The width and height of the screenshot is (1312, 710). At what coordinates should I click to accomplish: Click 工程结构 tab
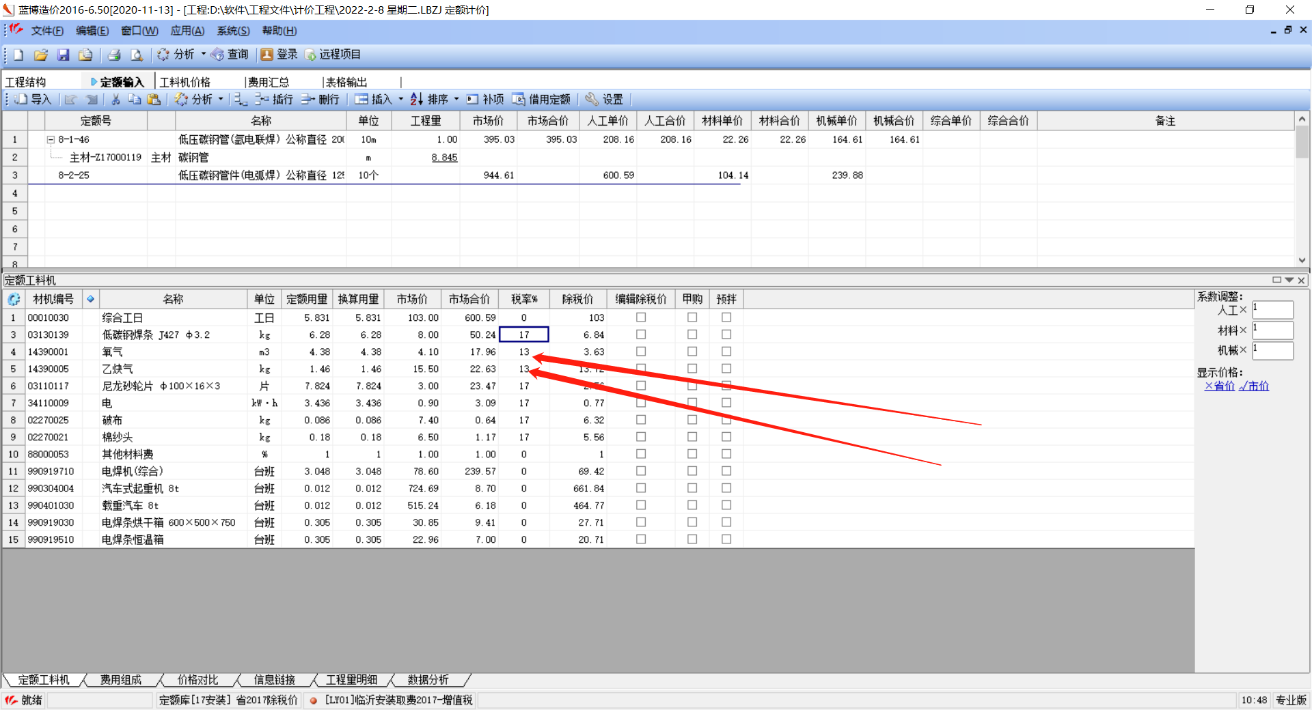click(x=26, y=82)
